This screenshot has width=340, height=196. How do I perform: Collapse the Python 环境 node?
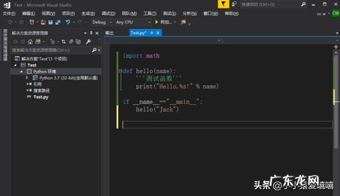coord(21,71)
